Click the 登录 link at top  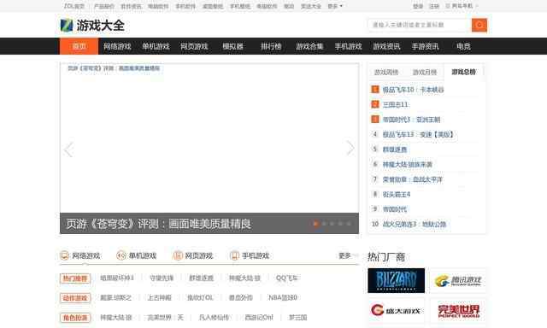coord(418,6)
